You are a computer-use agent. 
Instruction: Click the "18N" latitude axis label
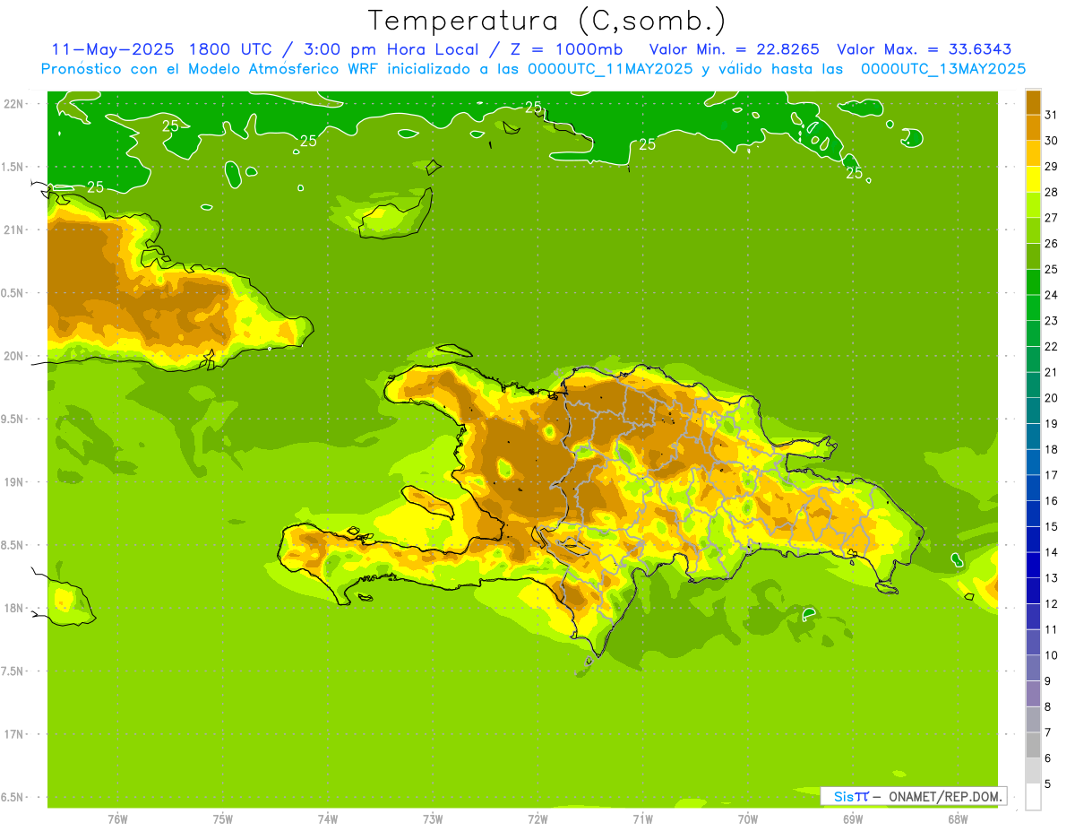point(13,609)
